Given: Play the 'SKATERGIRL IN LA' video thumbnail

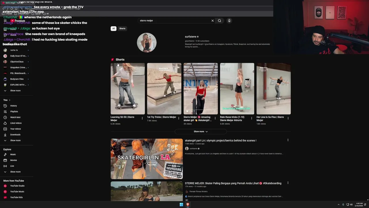Looking at the screenshot, I should click(147, 159).
